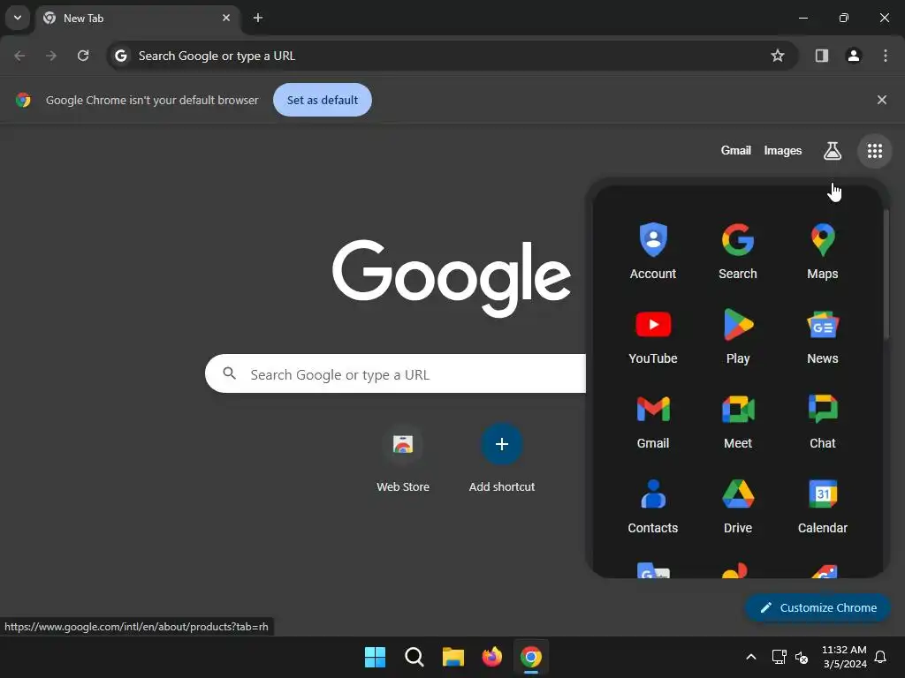Dismiss the default browser notification bar
This screenshot has height=678, width=905.
point(881,100)
